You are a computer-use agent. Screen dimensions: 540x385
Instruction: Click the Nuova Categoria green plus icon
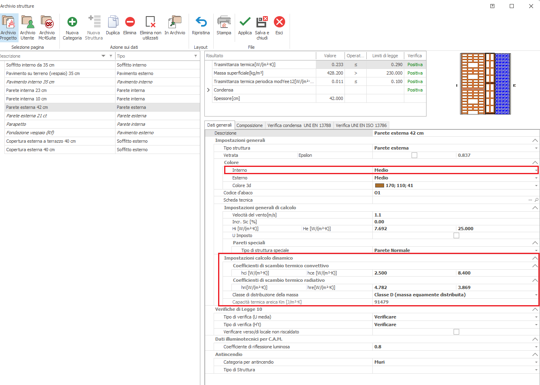coord(72,22)
